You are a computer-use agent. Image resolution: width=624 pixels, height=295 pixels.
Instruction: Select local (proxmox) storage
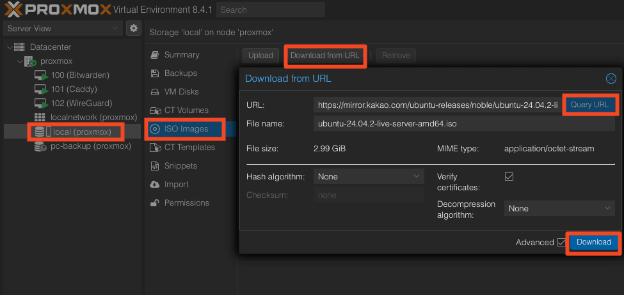(x=83, y=132)
